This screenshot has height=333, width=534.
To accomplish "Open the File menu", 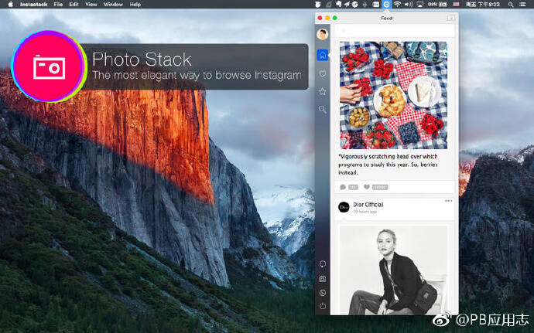I will [x=58, y=5].
